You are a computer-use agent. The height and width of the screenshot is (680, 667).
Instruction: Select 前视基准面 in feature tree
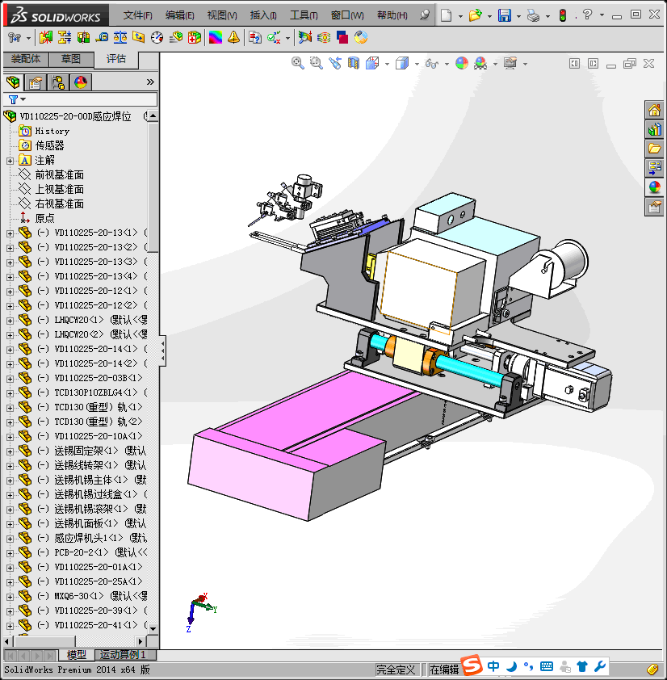pyautogui.click(x=59, y=175)
